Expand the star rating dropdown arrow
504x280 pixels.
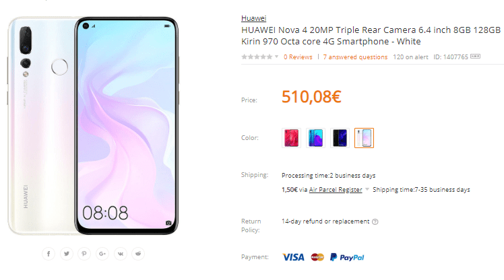tap(276, 57)
